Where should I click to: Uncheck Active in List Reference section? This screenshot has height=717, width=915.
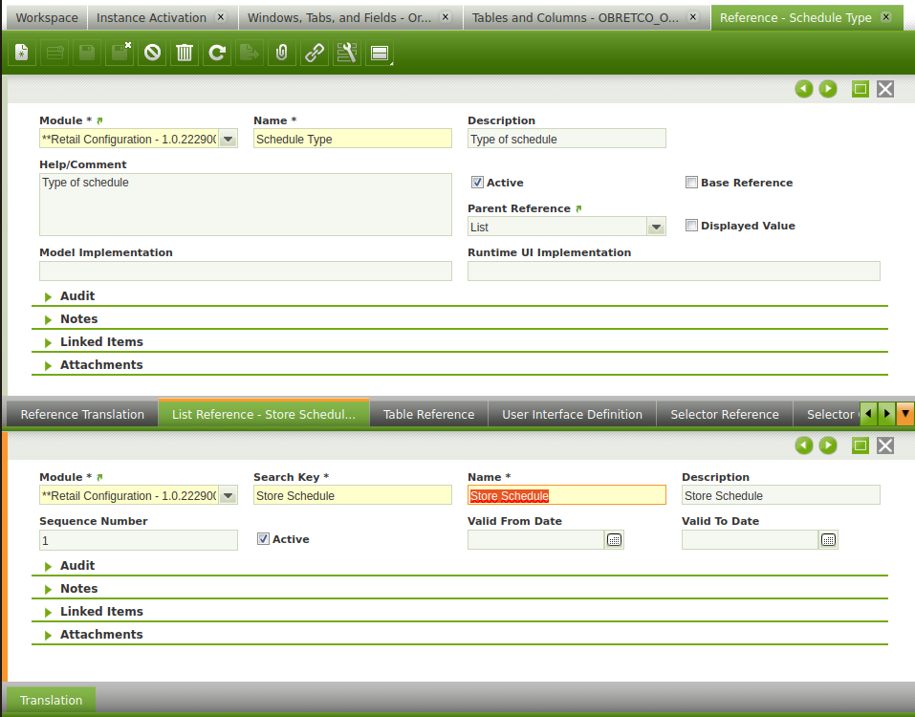(263, 539)
